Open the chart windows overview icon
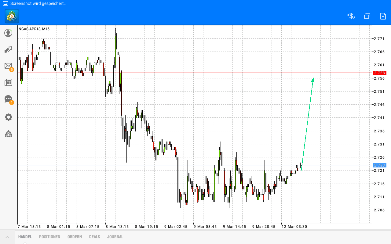391x244 pixels. point(367,16)
